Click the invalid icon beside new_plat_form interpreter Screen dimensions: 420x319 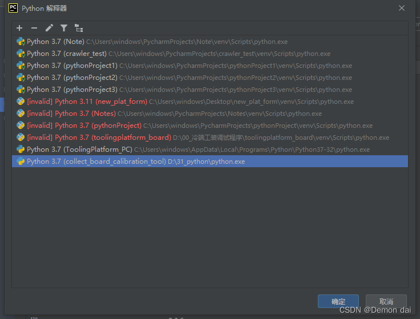coord(21,102)
